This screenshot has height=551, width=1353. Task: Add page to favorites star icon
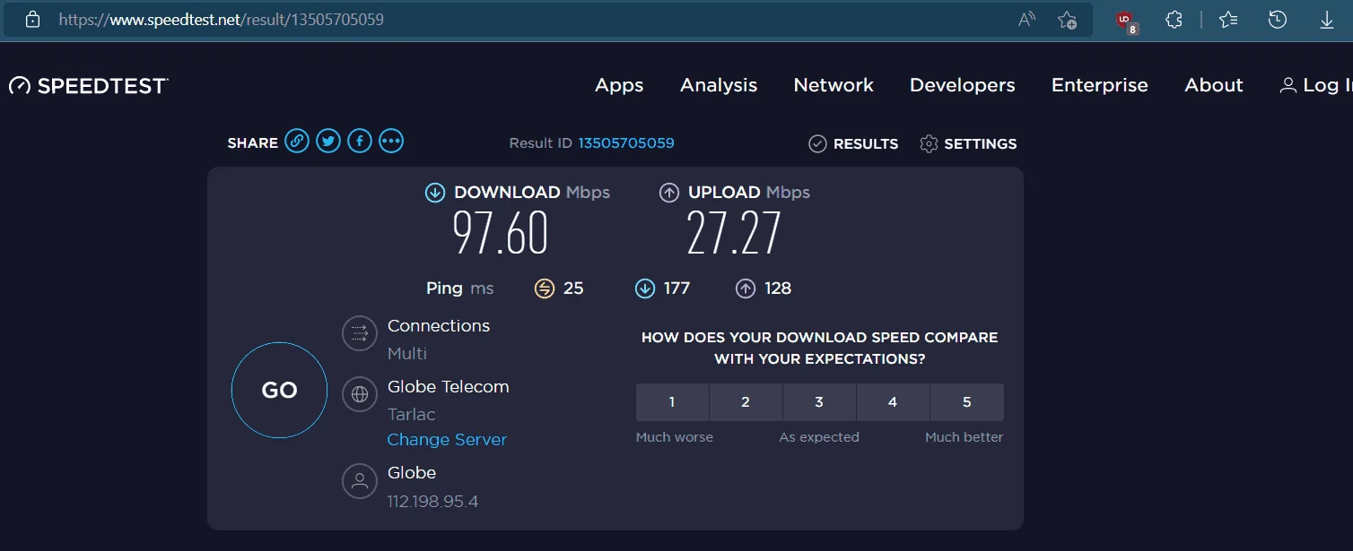[1067, 20]
